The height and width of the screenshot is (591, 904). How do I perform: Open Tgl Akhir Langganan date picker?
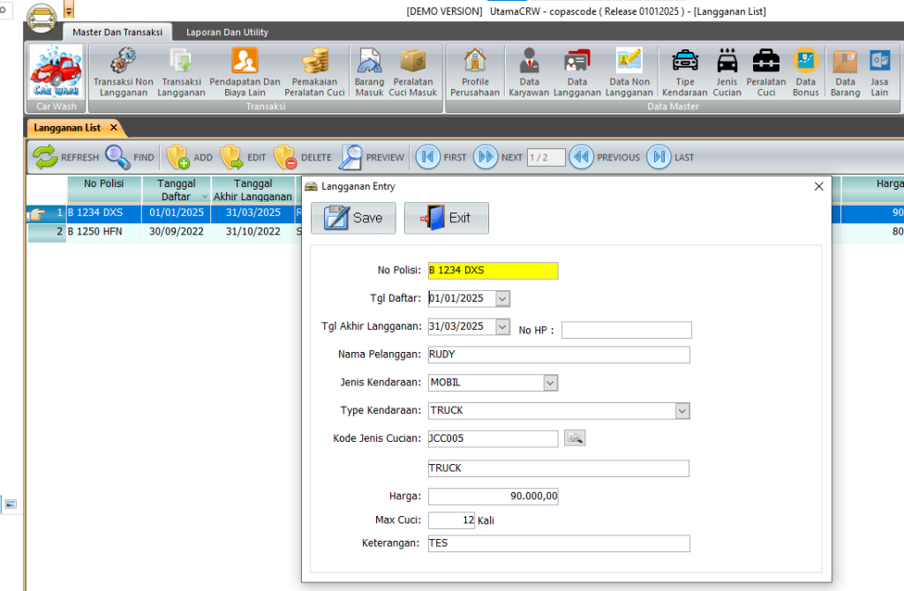coord(502,326)
